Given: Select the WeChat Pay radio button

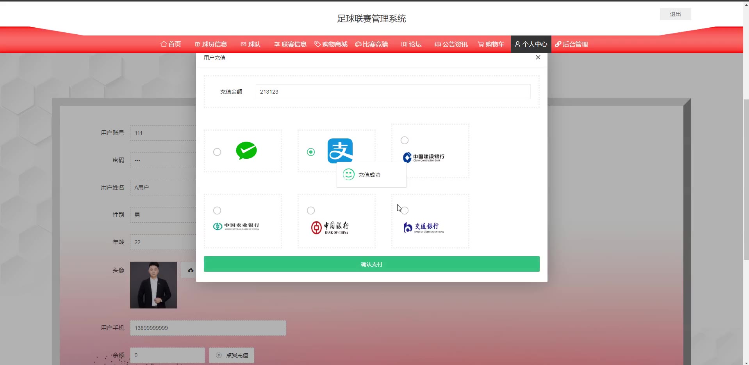Looking at the screenshot, I should point(217,152).
